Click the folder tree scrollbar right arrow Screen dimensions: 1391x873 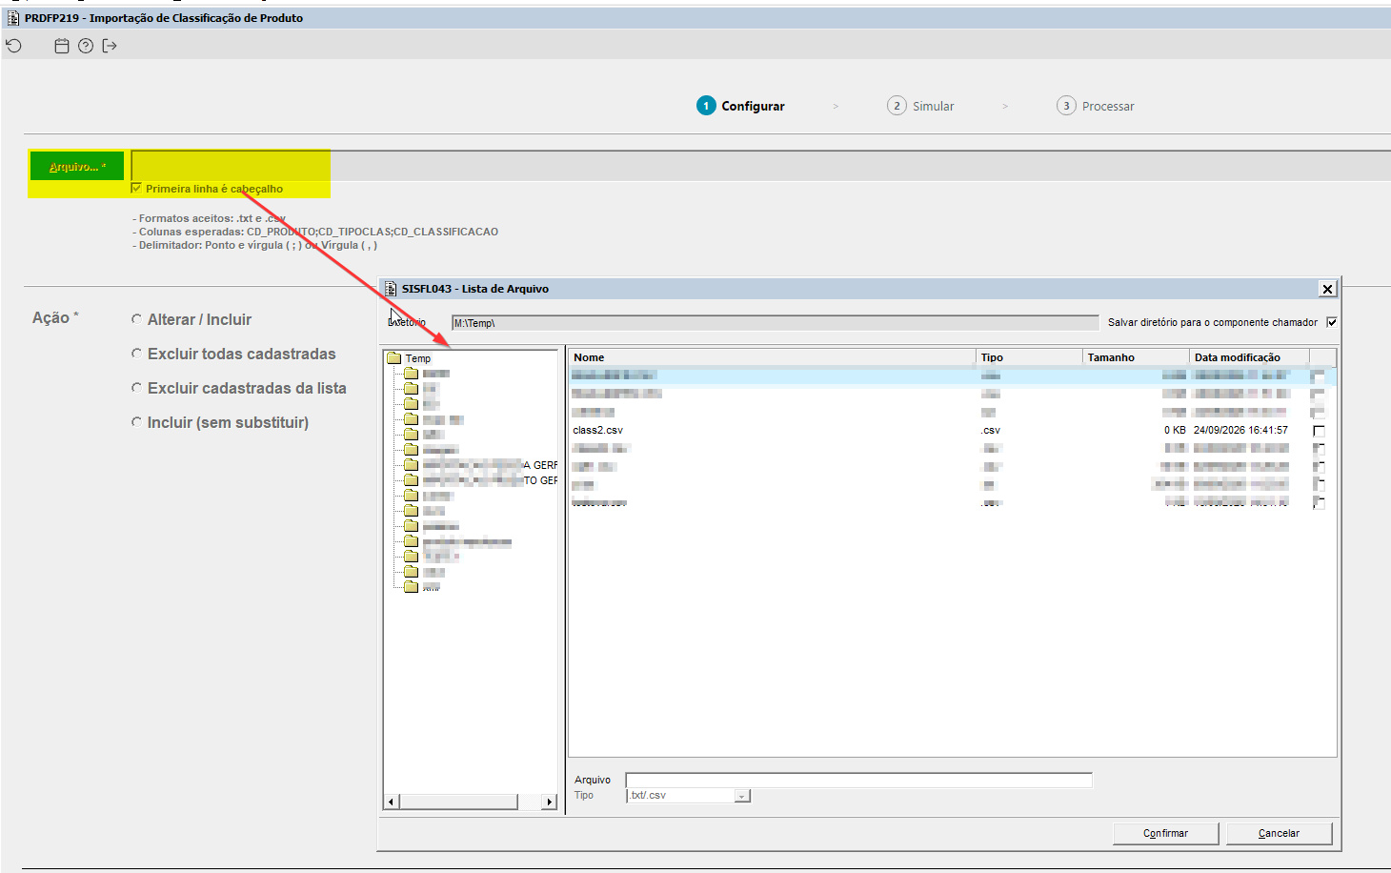[549, 802]
